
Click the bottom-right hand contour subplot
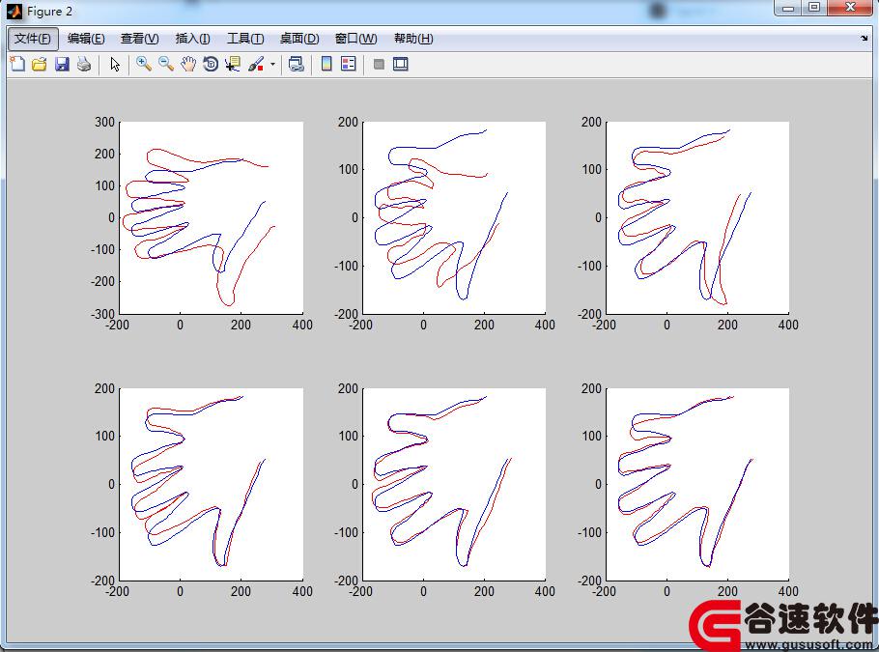698,484
